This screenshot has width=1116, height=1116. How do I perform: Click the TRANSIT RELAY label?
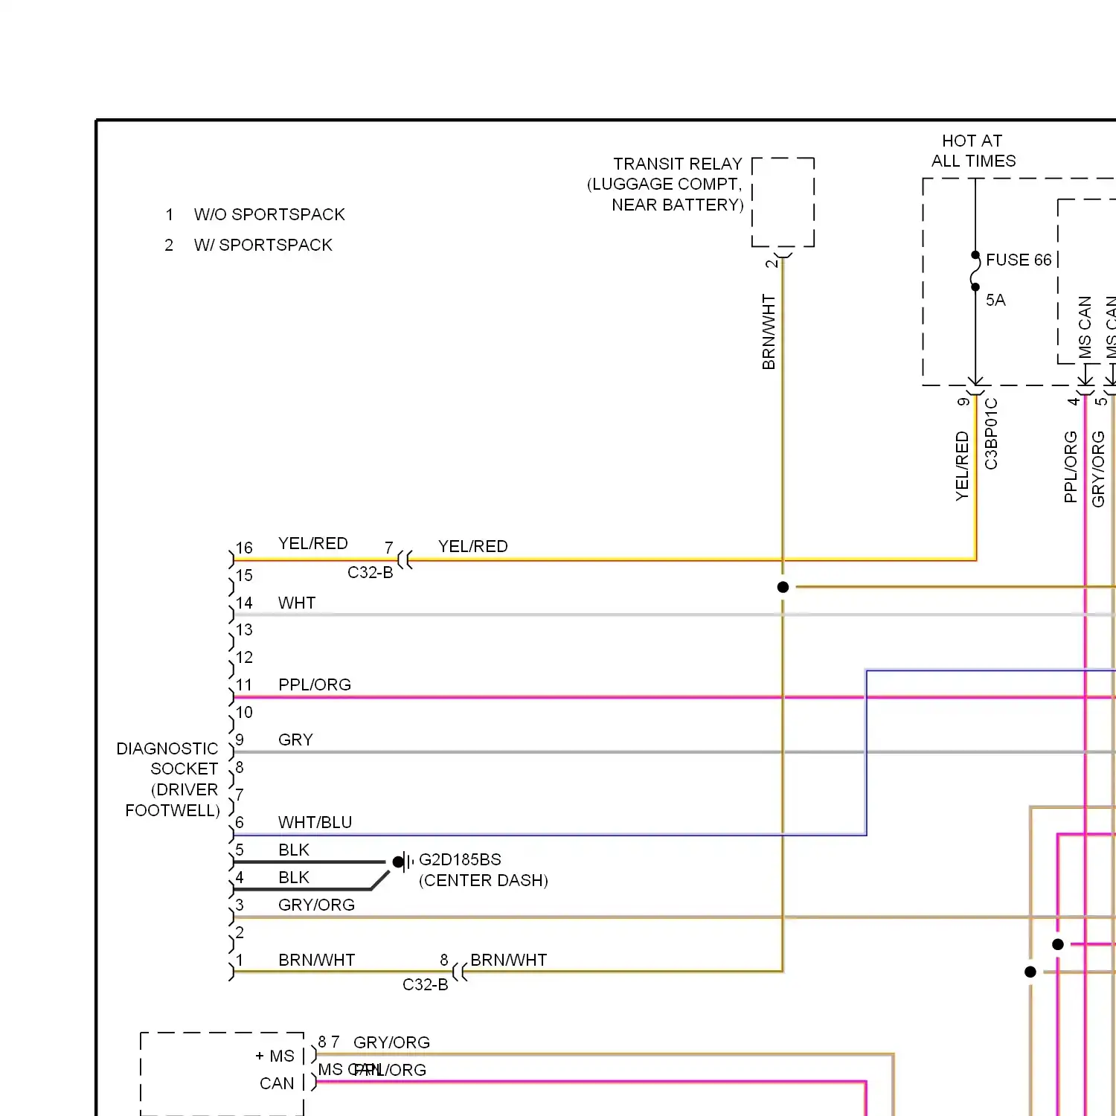678,164
